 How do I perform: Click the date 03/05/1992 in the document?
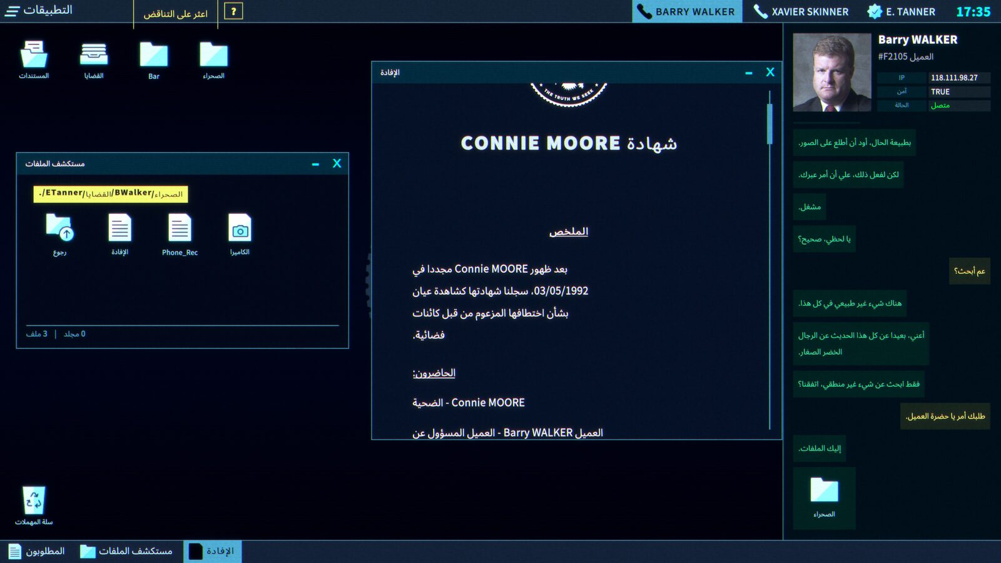[x=561, y=291]
